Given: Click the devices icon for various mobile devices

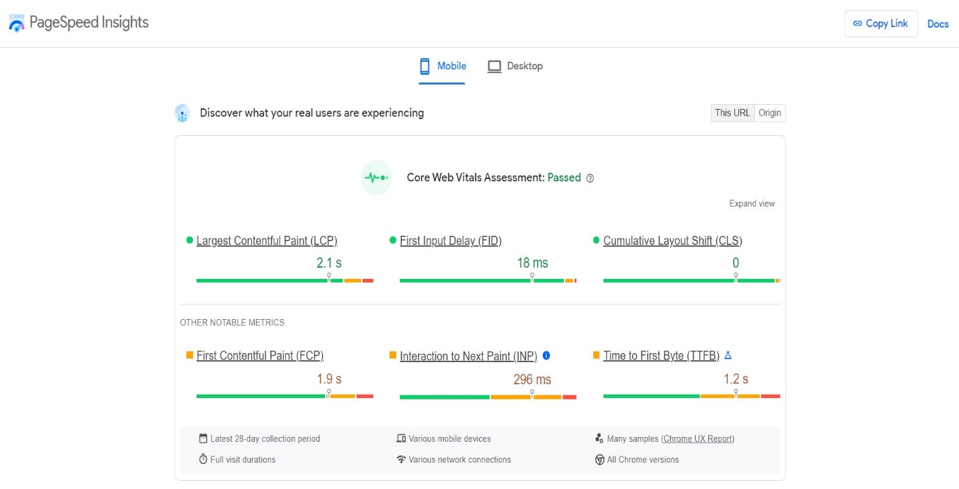Looking at the screenshot, I should [401, 438].
